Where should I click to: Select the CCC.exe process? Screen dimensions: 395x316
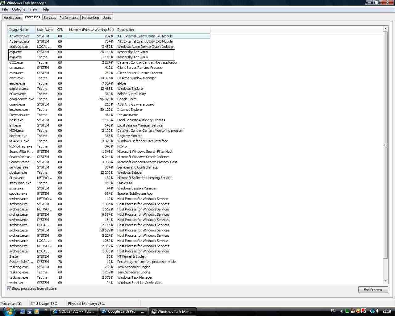[109, 62]
